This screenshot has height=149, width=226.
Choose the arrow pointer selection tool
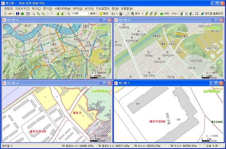[34, 14]
